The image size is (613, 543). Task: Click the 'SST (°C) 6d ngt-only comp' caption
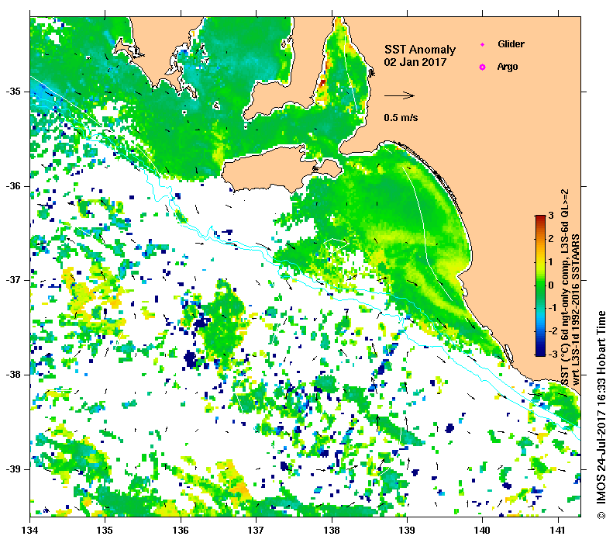[x=564, y=288]
